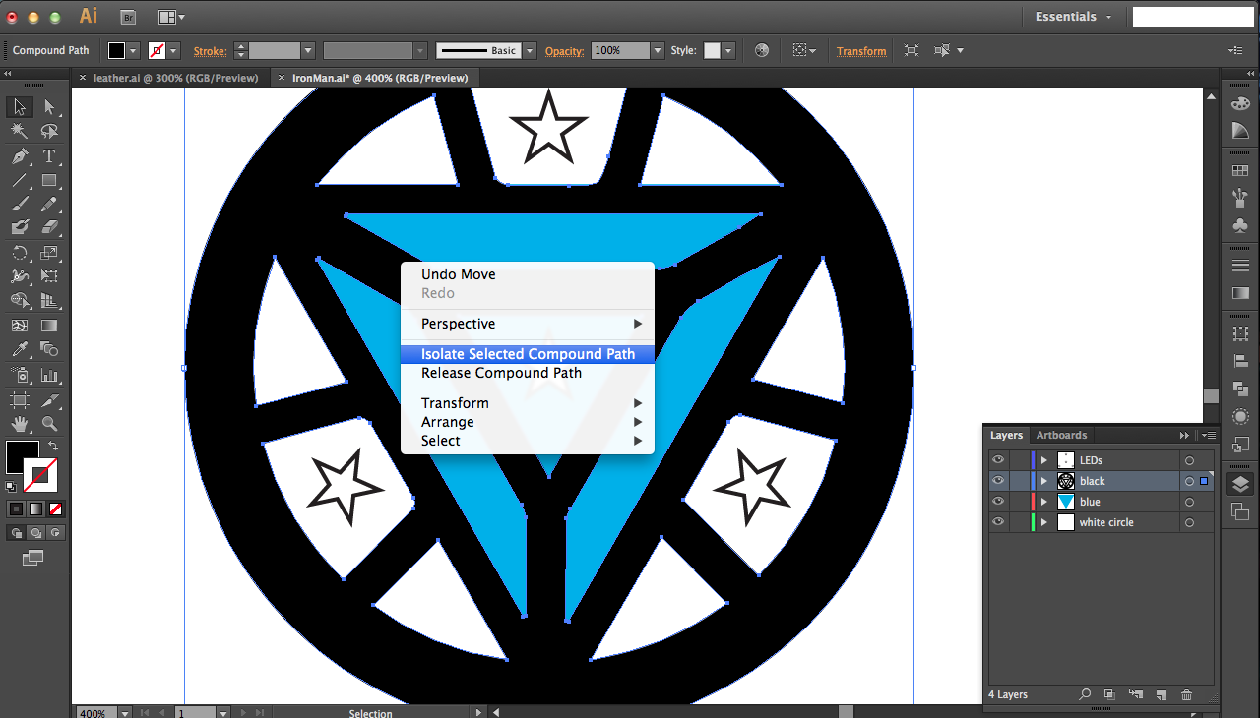Choose the Blob Brush tool
The width and height of the screenshot is (1260, 718).
click(20, 227)
